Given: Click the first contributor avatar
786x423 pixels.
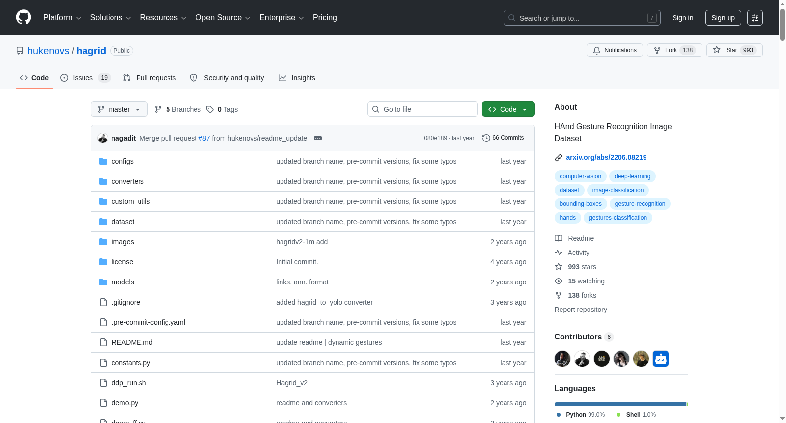Looking at the screenshot, I should (x=562, y=359).
